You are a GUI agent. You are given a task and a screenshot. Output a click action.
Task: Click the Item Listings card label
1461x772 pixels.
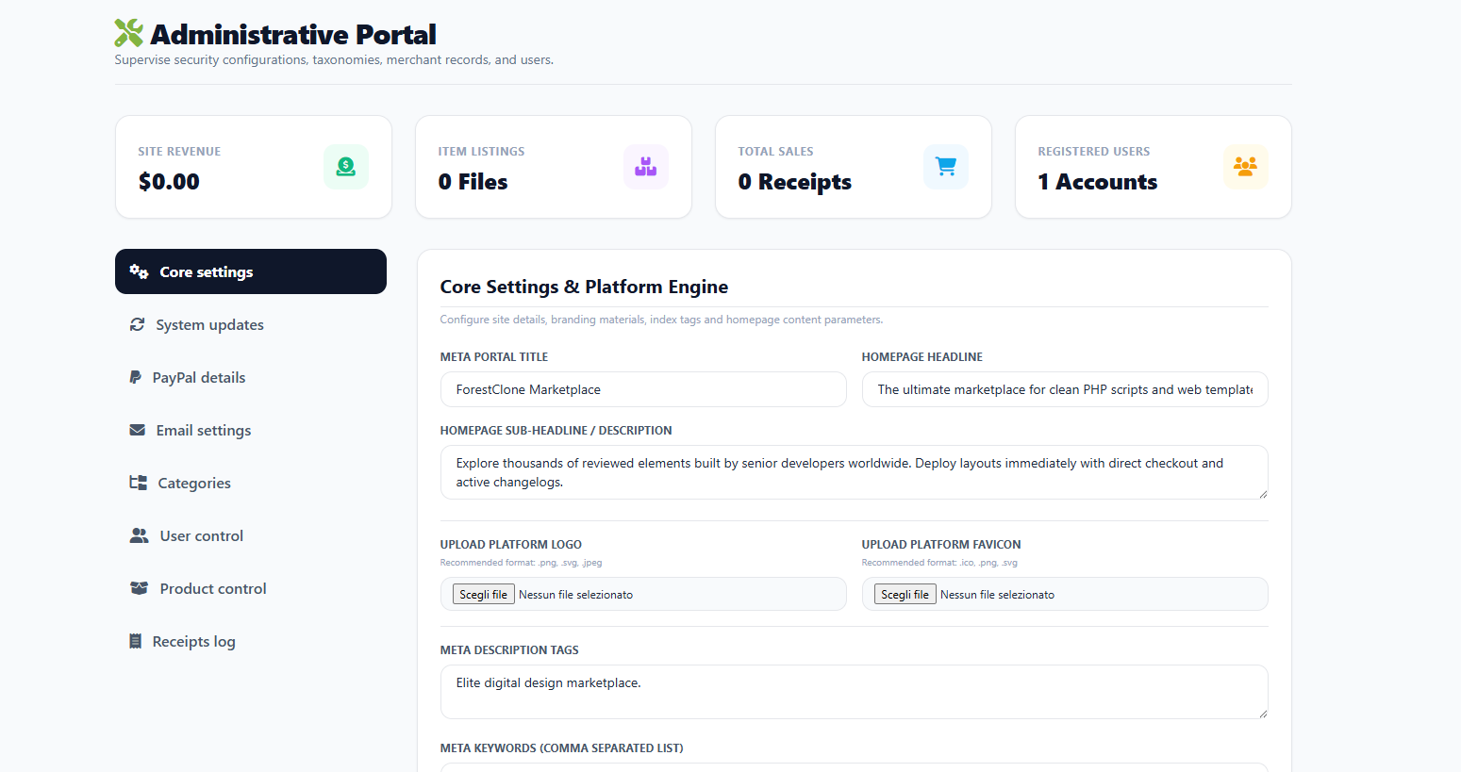481,152
